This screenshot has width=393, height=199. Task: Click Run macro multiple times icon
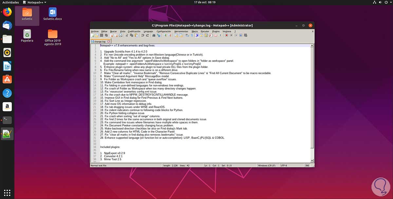(x=241, y=35)
